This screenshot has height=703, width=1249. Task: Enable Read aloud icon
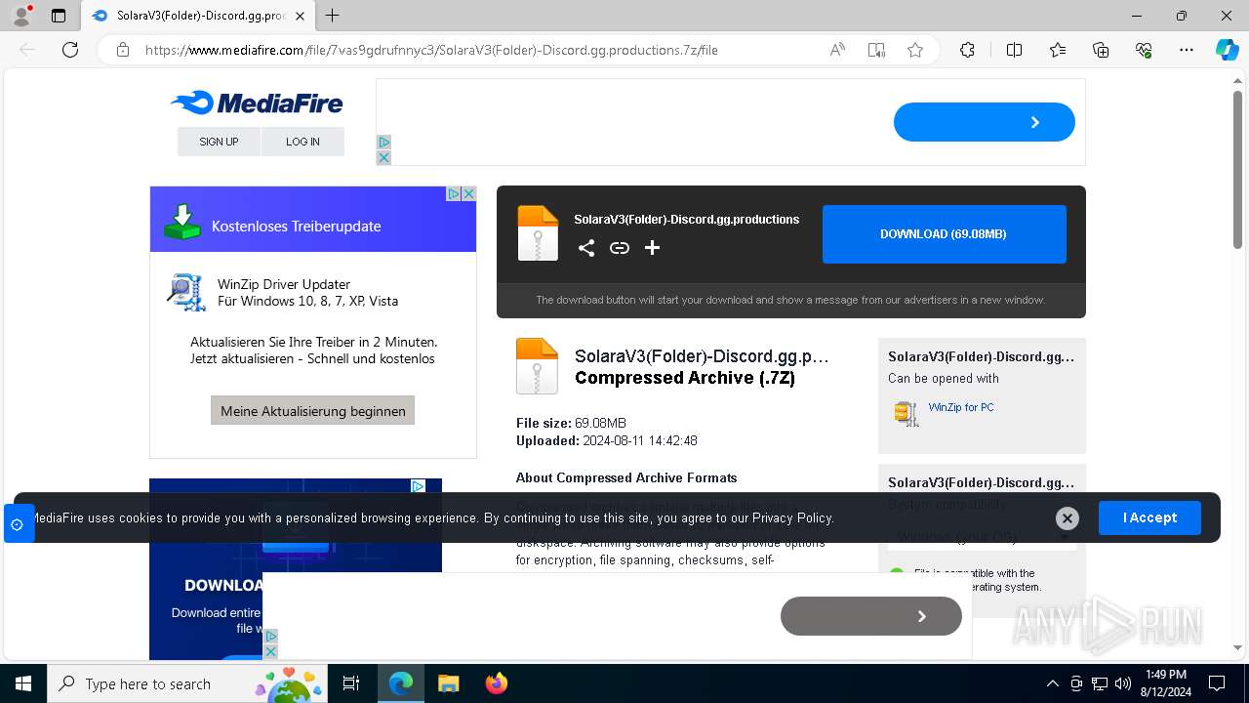[x=837, y=50]
